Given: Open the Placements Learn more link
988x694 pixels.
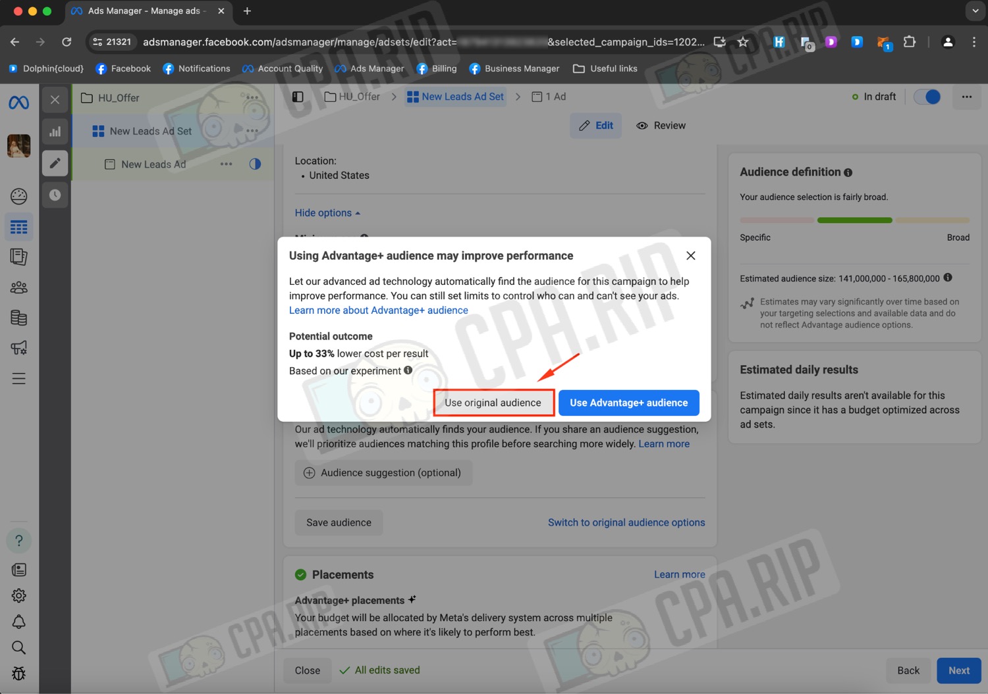Looking at the screenshot, I should click(680, 574).
